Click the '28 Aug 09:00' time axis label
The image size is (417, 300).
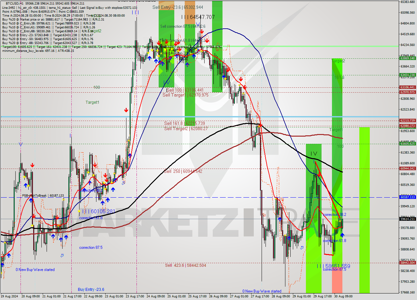tap(281, 296)
